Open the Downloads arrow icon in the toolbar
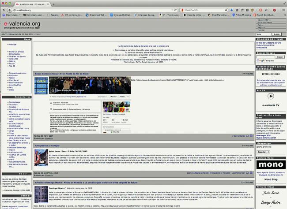This screenshot has width=287, height=209. 231,10
